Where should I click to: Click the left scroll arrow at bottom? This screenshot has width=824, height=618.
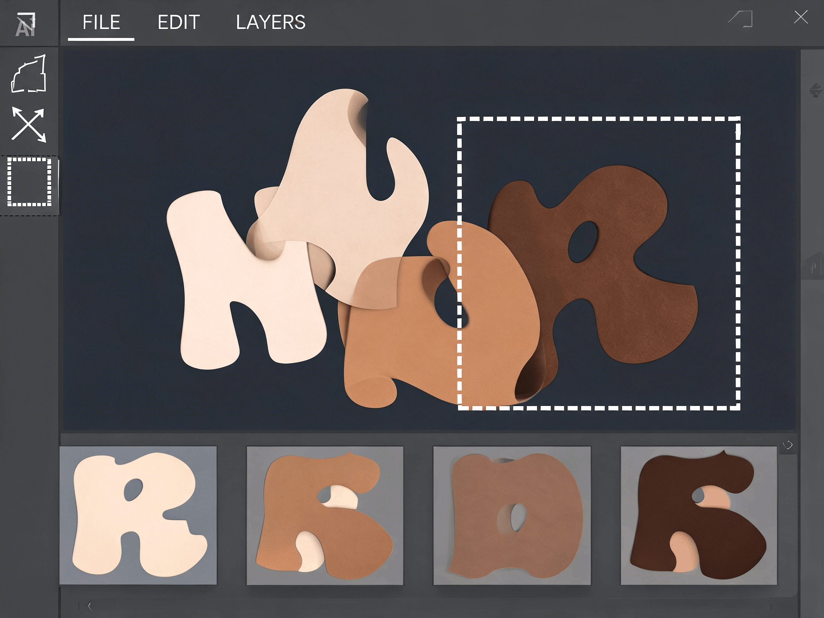click(90, 606)
